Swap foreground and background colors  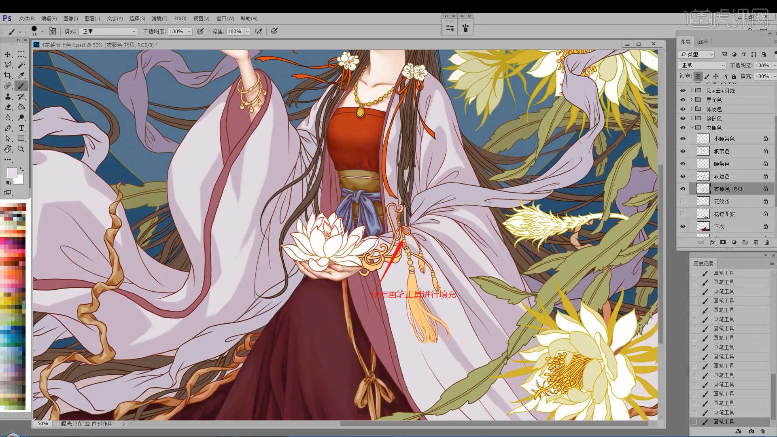coord(22,169)
